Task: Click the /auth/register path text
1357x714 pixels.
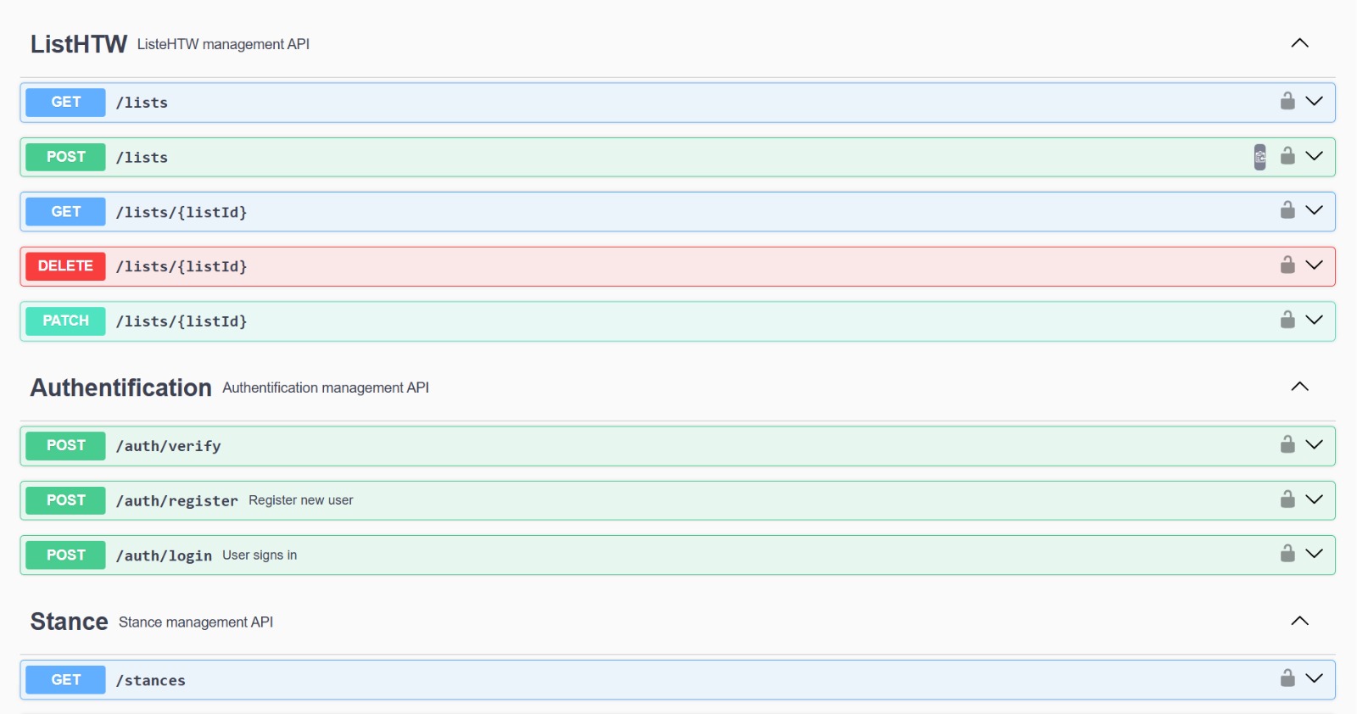Action: pyautogui.click(x=176, y=501)
